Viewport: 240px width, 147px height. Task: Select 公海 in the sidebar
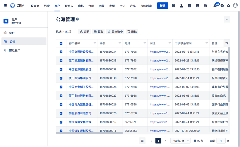click(x=24, y=41)
